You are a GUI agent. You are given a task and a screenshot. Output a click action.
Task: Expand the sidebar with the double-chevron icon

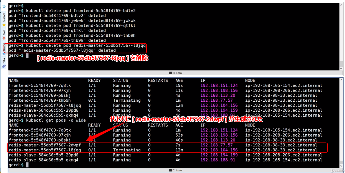[4, 7]
